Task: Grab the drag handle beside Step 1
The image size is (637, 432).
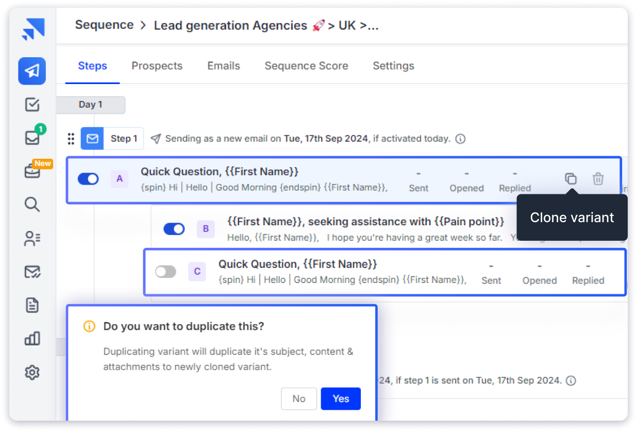Action: [x=71, y=139]
